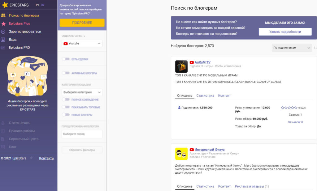Click the pink Epicstars Plus star icon
Screen dimensions: 317x191
click(3, 23)
